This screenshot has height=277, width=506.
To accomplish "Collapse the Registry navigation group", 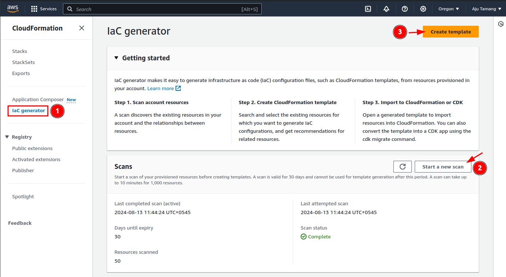I will [7, 137].
